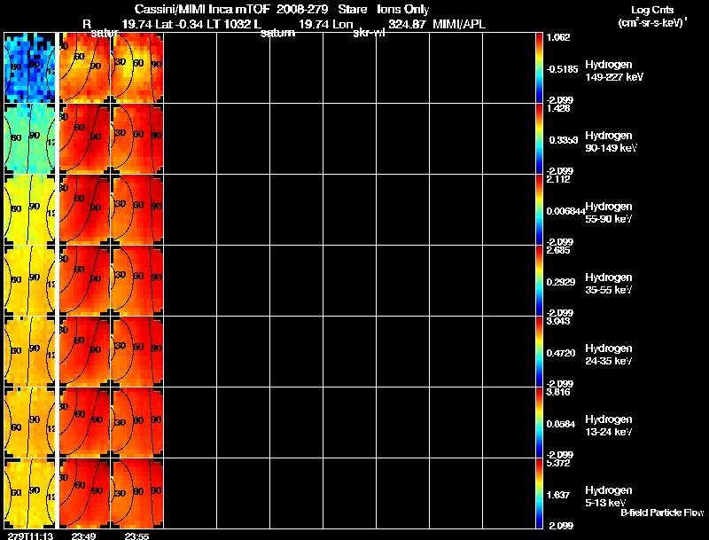Select the 149-227 keV image at 23:55
The height and width of the screenshot is (540, 709).
[137, 68]
